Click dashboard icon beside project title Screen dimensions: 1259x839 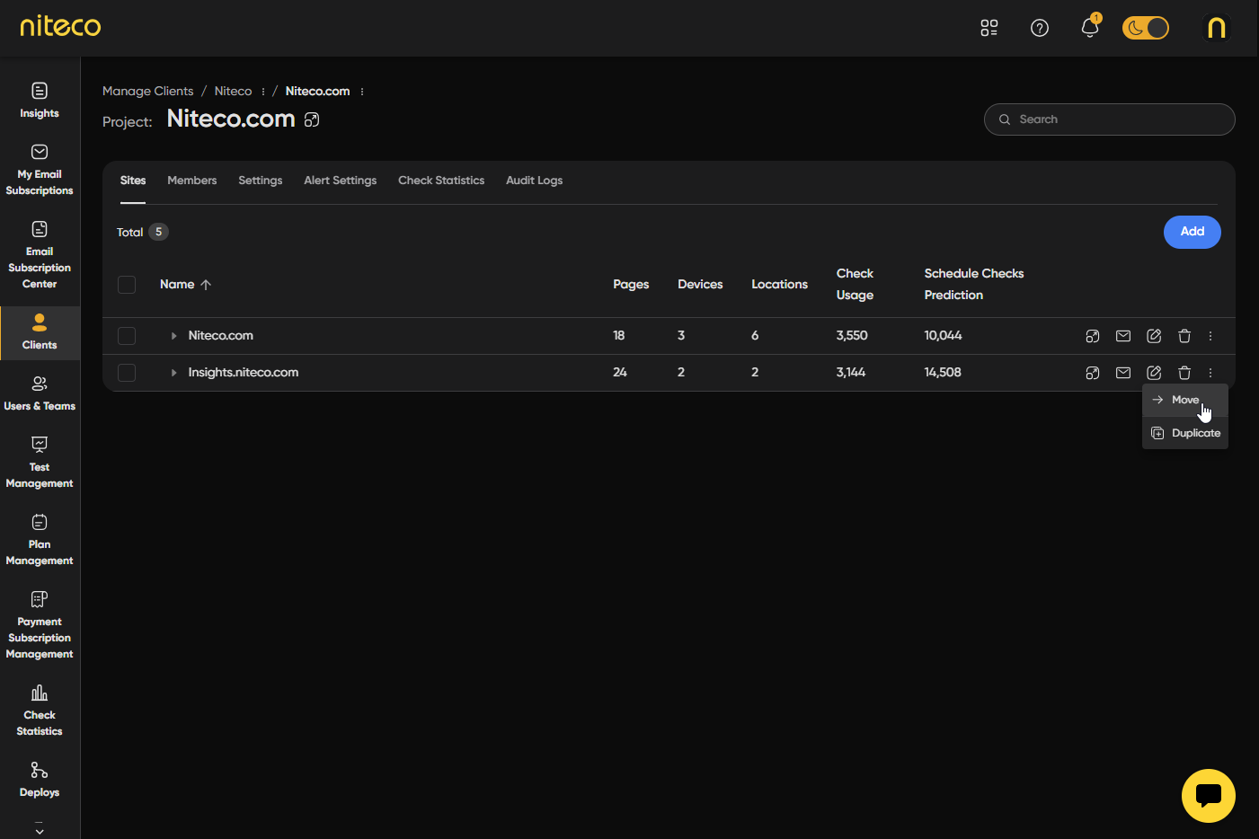312,119
